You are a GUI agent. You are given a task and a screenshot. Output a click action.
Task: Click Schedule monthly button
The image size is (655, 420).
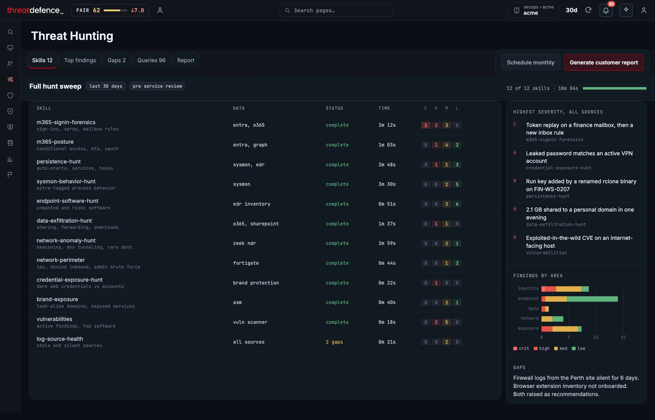pos(531,63)
